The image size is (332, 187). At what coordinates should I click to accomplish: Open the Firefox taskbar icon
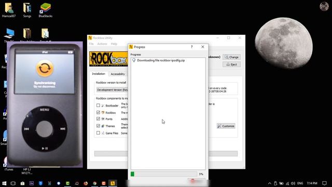(x=86, y=183)
